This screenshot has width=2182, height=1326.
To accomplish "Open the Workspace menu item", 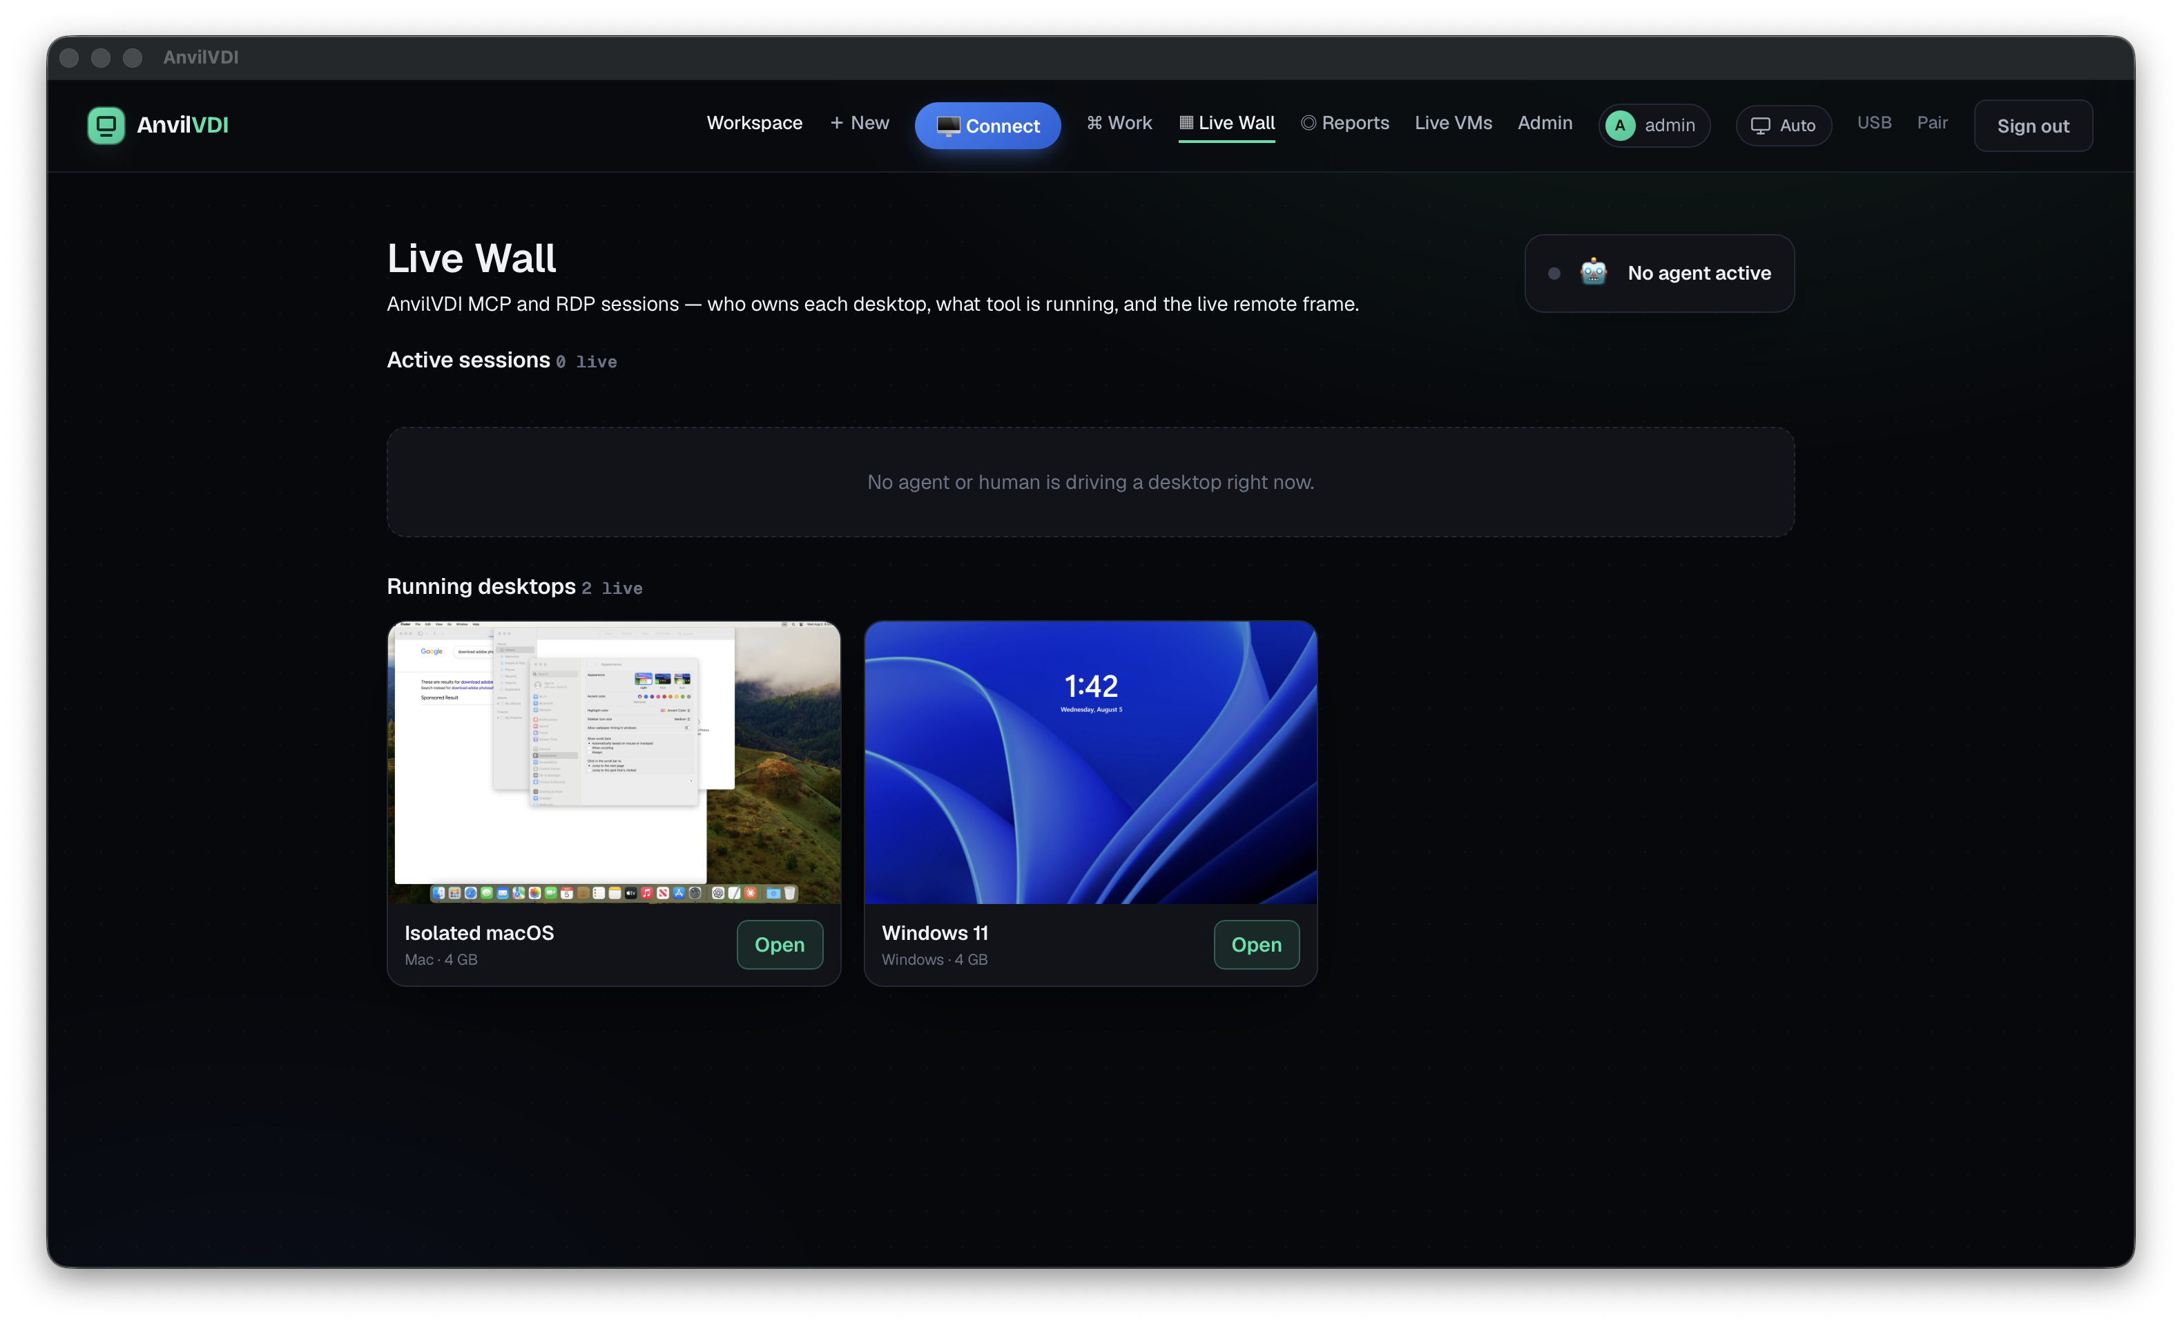I will (755, 123).
